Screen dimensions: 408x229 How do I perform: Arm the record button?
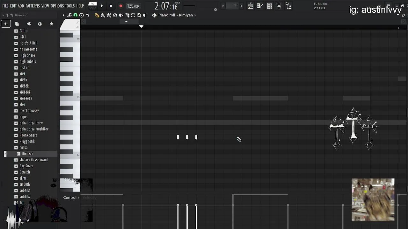tap(120, 6)
